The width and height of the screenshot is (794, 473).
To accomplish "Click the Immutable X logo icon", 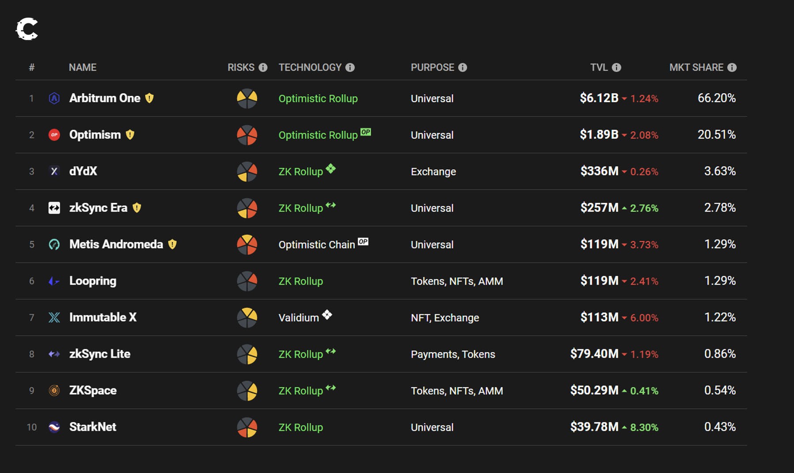I will [x=54, y=317].
